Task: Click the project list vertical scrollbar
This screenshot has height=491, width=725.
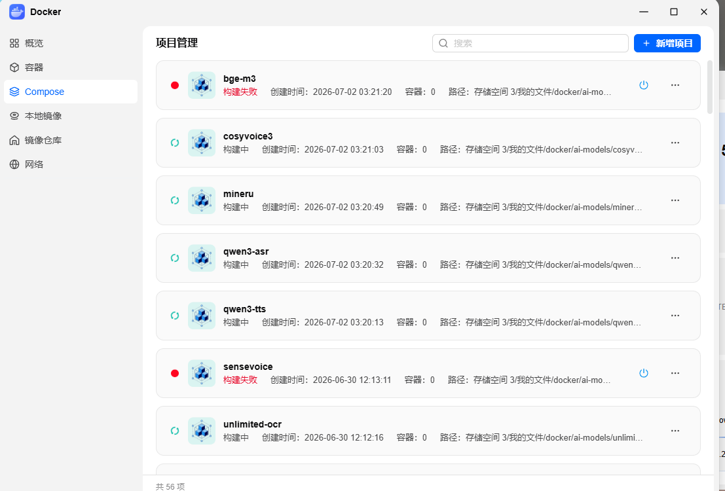Action: tap(710, 87)
